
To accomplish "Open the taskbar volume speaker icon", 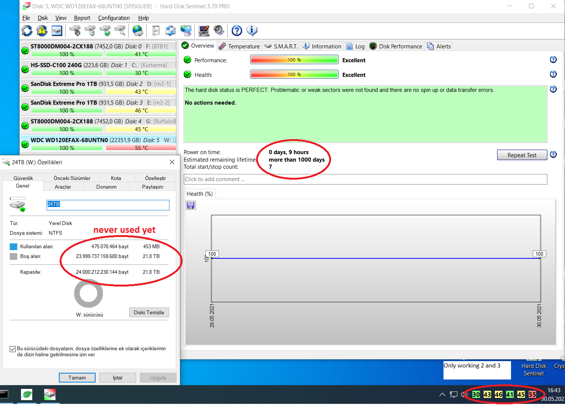I will coord(465,394).
